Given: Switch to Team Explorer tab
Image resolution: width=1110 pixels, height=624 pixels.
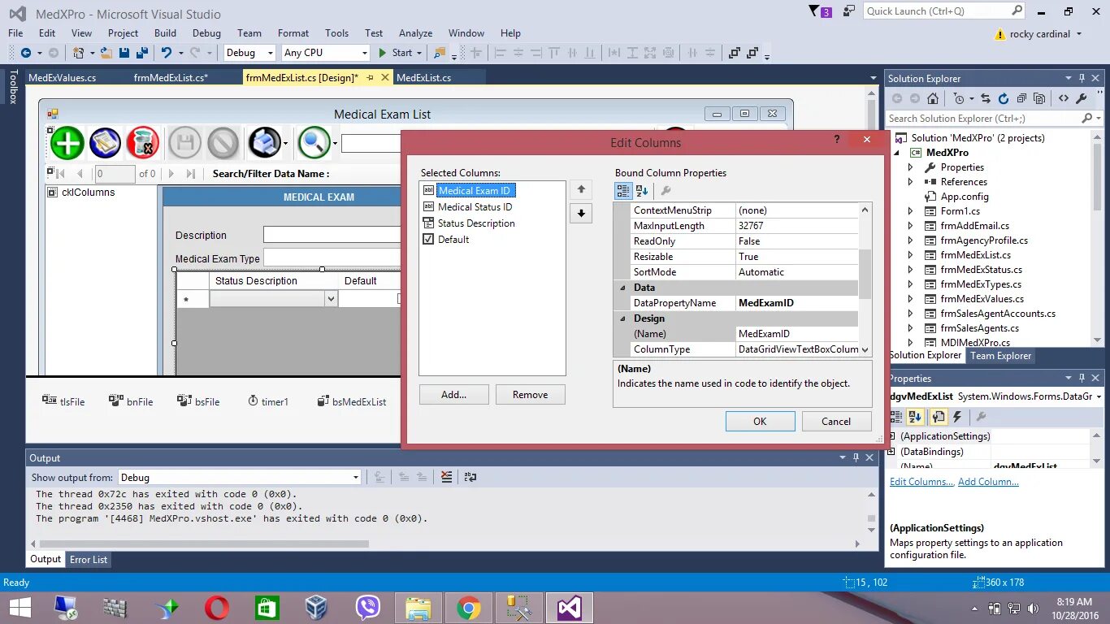Looking at the screenshot, I should point(1000,356).
